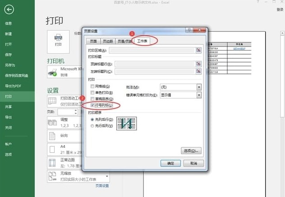
Task: Click the 页面设置 link
Action: (x=102, y=186)
